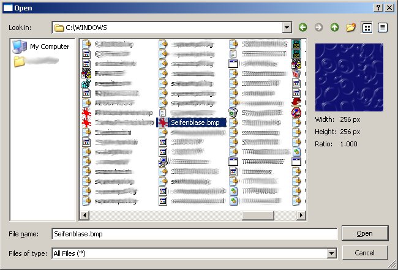Go to parent directory with the up arrow
Image resolution: width=398 pixels, height=270 pixels.
tap(334, 28)
